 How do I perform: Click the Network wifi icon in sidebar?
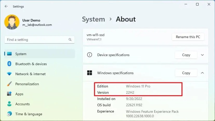(9, 74)
